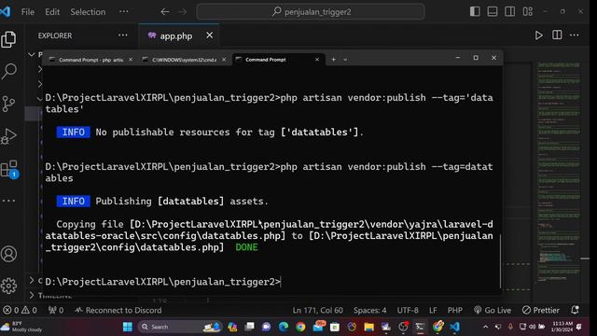597x336 pixels.
Task: Open the Explorer view in activity bar
Action: [x=8, y=39]
